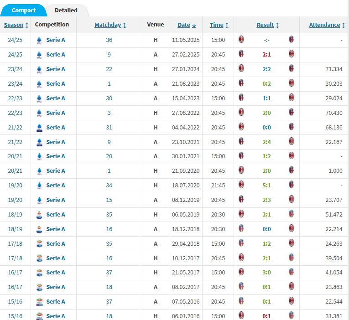Image resolution: width=349 pixels, height=320 pixels.
Task: Click the away team crest in the 07.05.2016 row
Action: coord(292,301)
